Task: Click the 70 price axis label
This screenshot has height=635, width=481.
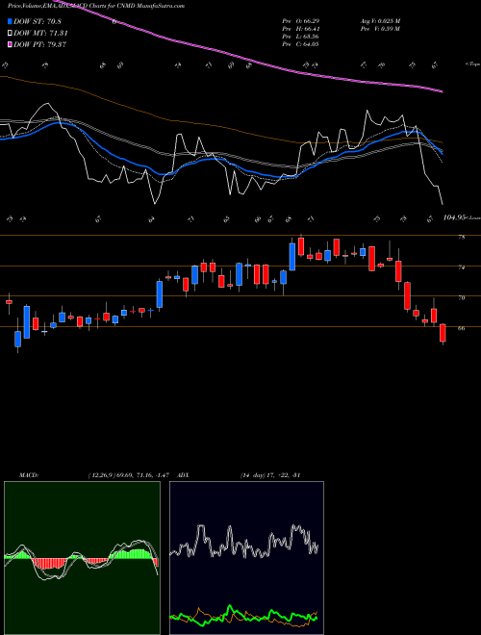Action: tap(461, 298)
